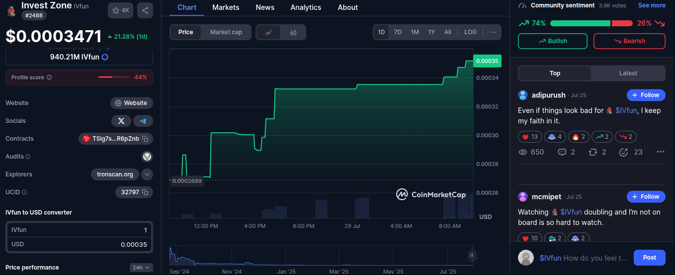
Task: Open the Chart tab
Action: pyautogui.click(x=187, y=7)
